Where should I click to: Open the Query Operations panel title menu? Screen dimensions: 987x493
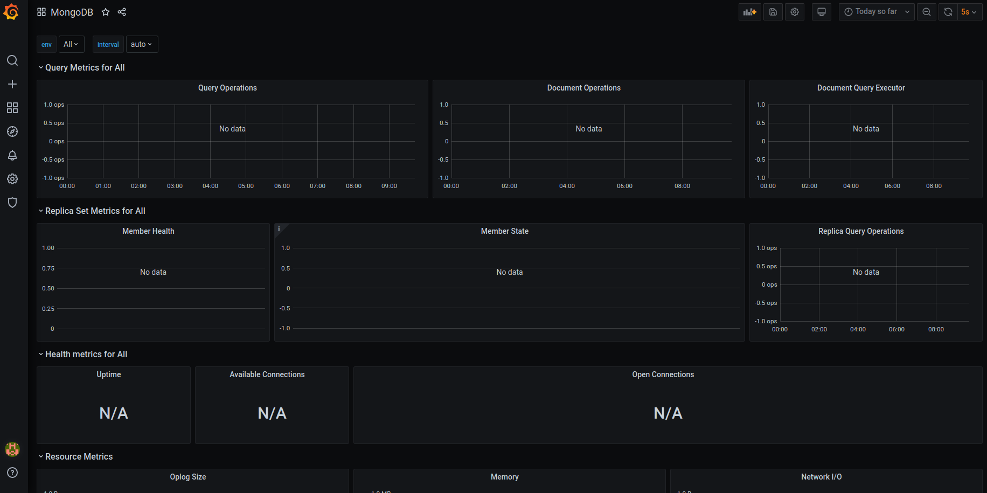(227, 88)
